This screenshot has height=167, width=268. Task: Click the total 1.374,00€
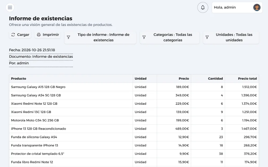[249, 104]
